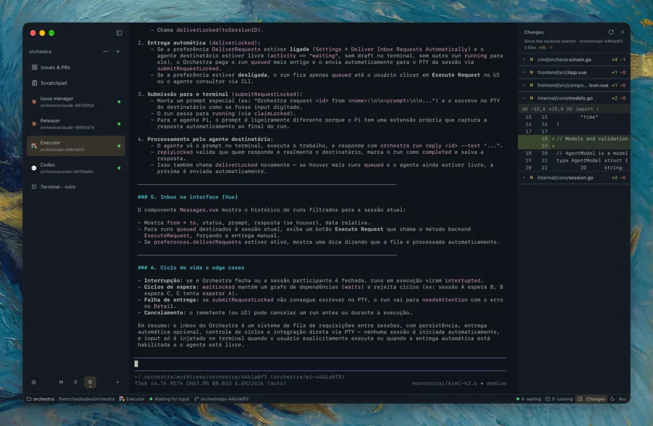Click the orchestra project name in the sidebar
Image resolution: width=653 pixels, height=426 pixels.
(x=40, y=52)
